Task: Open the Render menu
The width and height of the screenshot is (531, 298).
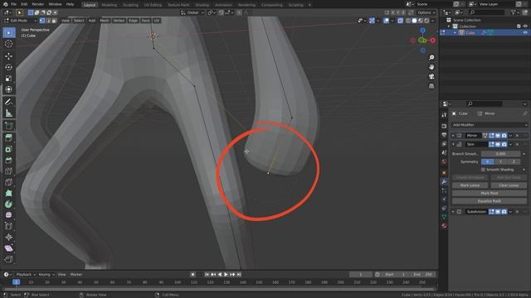Action: (x=38, y=4)
